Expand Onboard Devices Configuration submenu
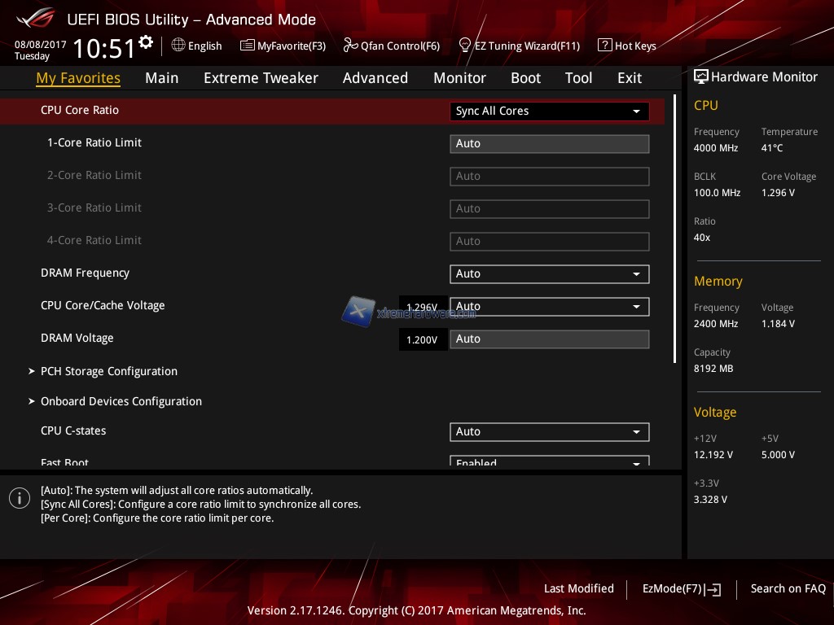Image resolution: width=834 pixels, height=625 pixels. 121,401
